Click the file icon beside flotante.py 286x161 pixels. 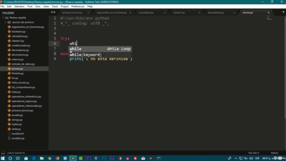point(9,73)
